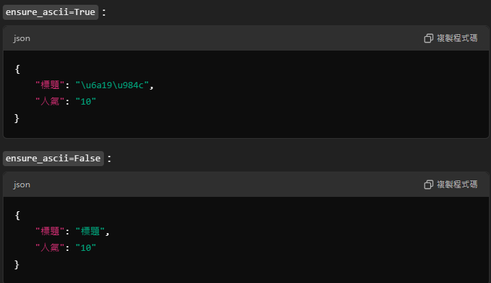Click opening brace of first json block
The height and width of the screenshot is (283, 491).
(18, 69)
